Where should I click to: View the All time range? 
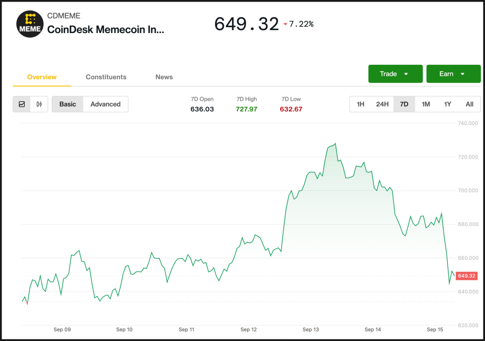coord(469,104)
